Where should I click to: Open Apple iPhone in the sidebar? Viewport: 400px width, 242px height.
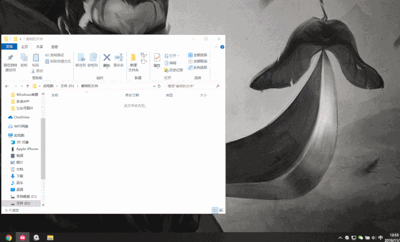(24, 149)
